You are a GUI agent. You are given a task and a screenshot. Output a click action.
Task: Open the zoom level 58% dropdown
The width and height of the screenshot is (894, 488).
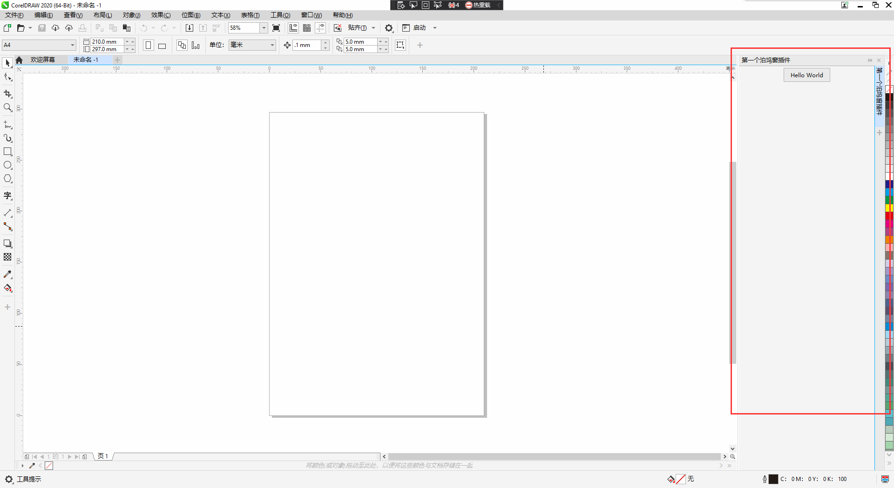[x=264, y=28]
